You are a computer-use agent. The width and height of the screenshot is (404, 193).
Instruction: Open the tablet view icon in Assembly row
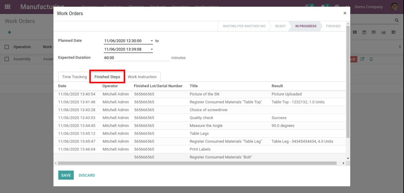pyautogui.click(x=371, y=59)
